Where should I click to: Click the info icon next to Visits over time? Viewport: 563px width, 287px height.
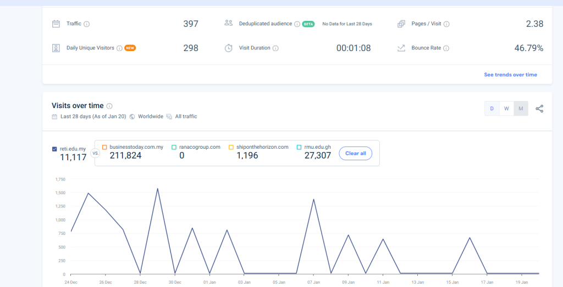[x=109, y=106]
